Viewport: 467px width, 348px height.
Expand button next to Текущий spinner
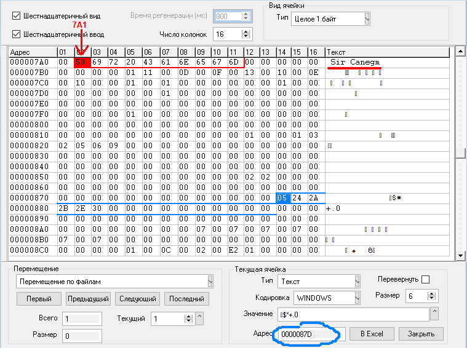[200, 318]
